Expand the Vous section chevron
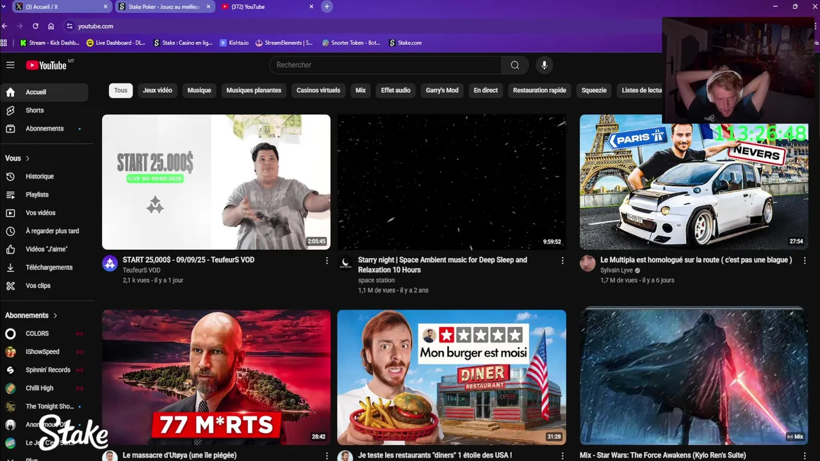This screenshot has width=820, height=461. tap(28, 158)
